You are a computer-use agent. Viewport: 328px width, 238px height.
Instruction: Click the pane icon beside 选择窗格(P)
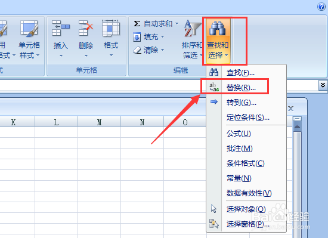[213, 224]
